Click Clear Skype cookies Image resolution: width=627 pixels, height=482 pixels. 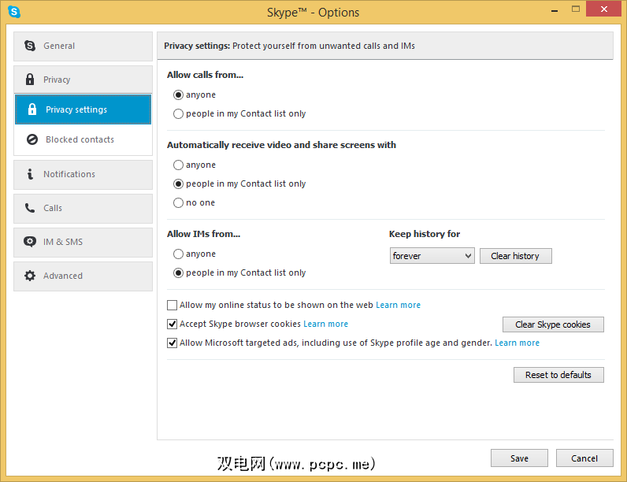click(x=553, y=324)
